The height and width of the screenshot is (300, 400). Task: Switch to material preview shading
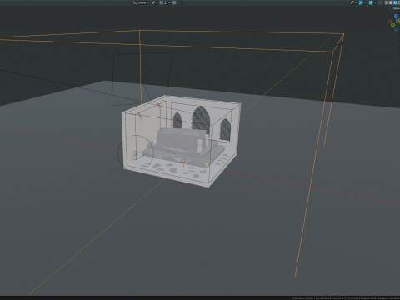click(x=395, y=2)
